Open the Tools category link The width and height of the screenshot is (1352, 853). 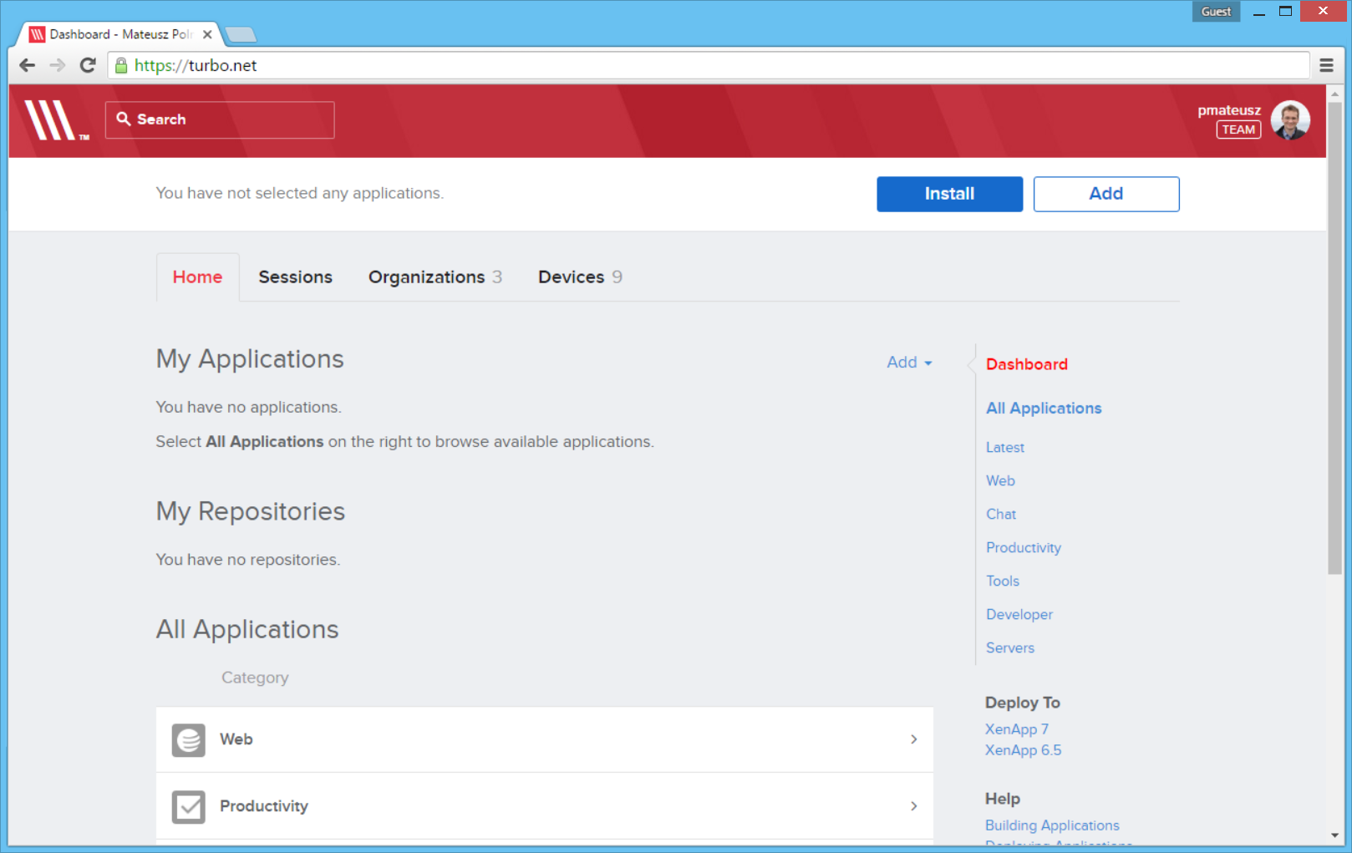[x=1003, y=581]
